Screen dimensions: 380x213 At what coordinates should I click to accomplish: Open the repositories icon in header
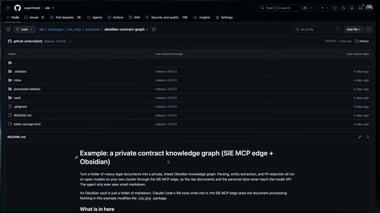click(352, 8)
